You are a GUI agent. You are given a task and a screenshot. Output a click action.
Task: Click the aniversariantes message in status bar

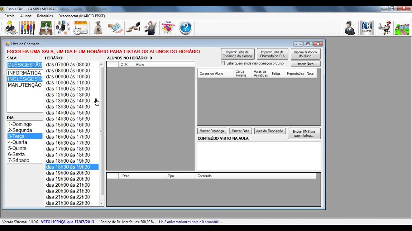[189, 222]
